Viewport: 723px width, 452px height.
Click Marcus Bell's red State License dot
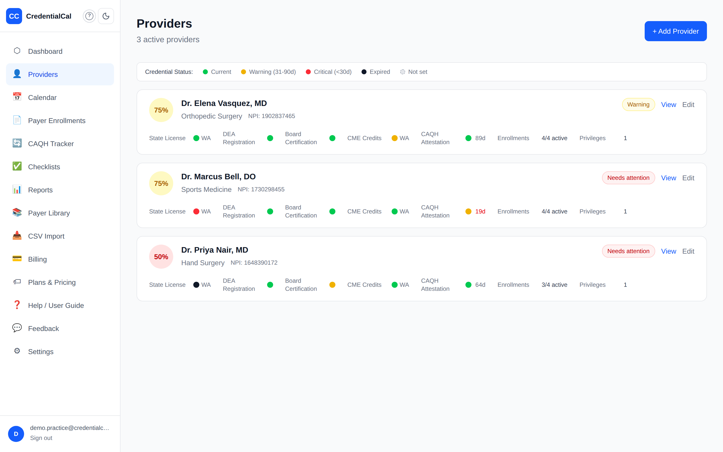click(196, 211)
